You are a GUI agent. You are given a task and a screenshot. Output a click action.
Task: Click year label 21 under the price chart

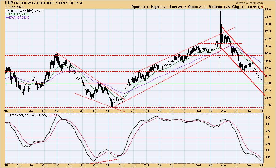click(x=261, y=111)
